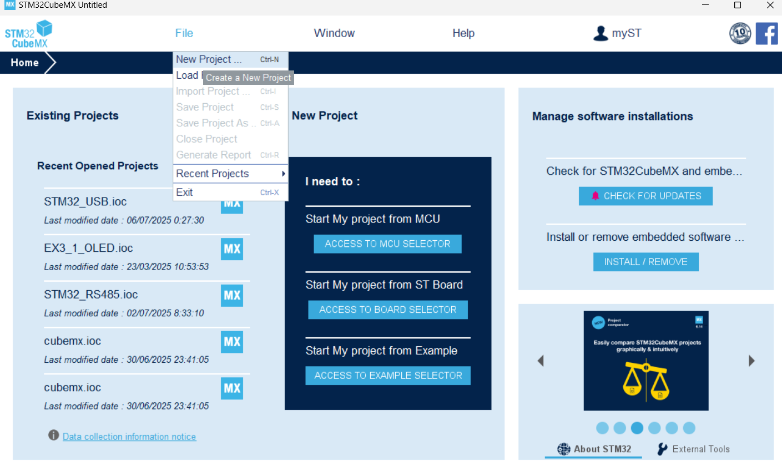Show previous banner with left arrow
This screenshot has height=466, width=782.
pyautogui.click(x=541, y=361)
